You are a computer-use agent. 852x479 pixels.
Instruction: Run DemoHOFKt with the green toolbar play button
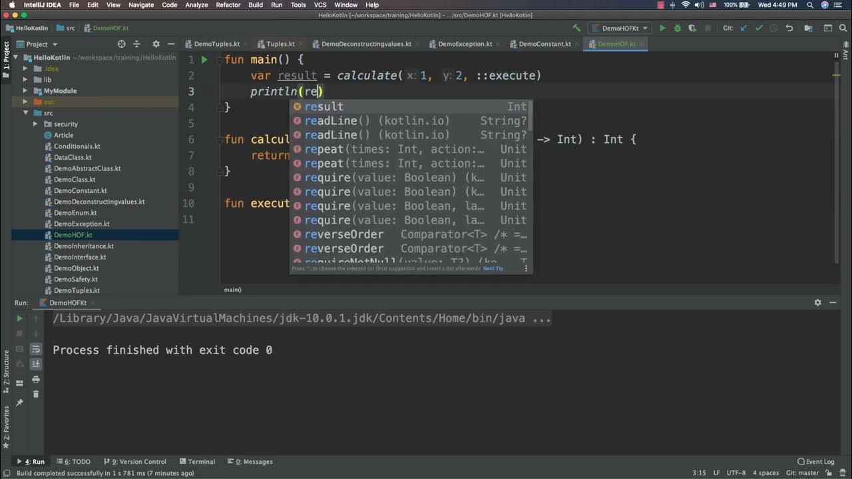coord(662,28)
